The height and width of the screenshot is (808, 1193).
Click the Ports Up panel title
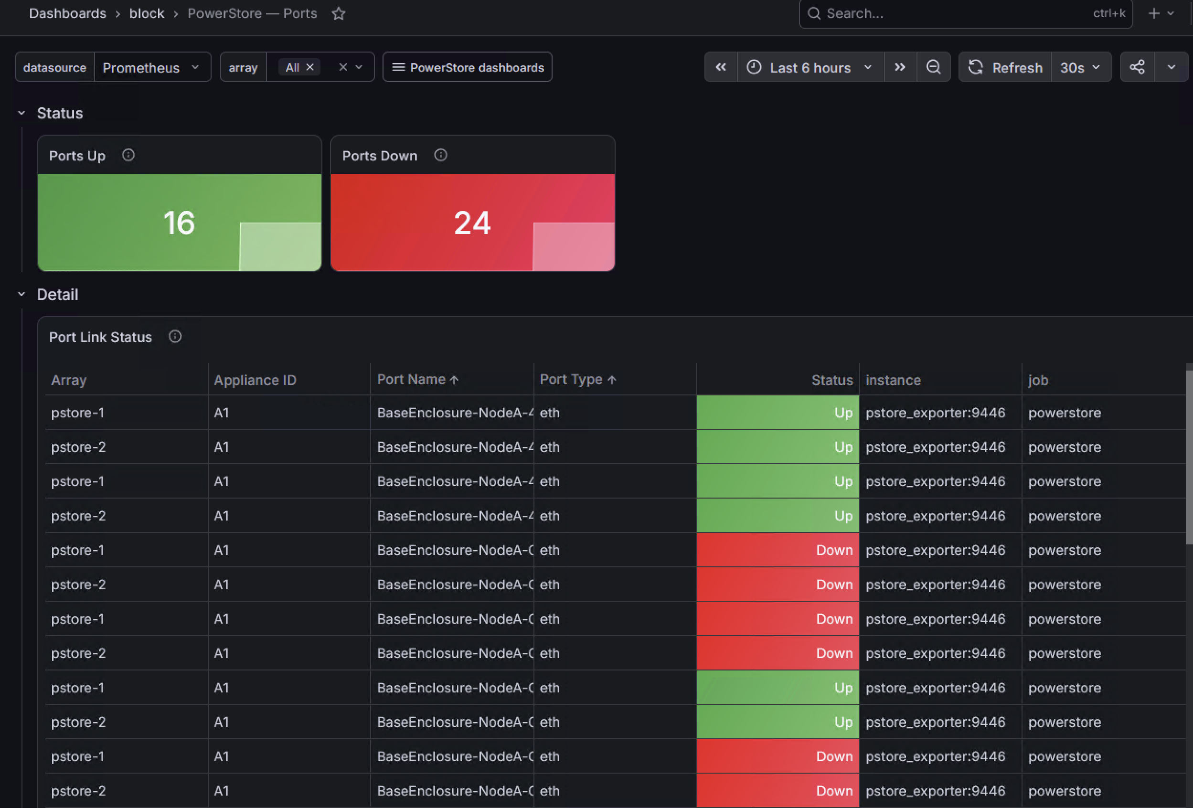[x=77, y=156]
